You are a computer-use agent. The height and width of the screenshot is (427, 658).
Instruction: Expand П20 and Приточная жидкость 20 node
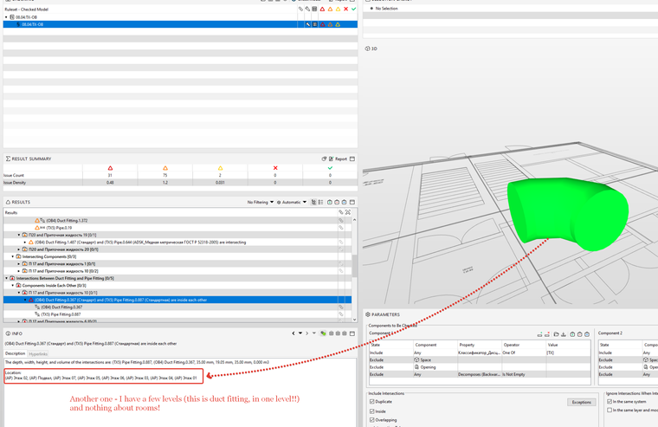[19, 249]
